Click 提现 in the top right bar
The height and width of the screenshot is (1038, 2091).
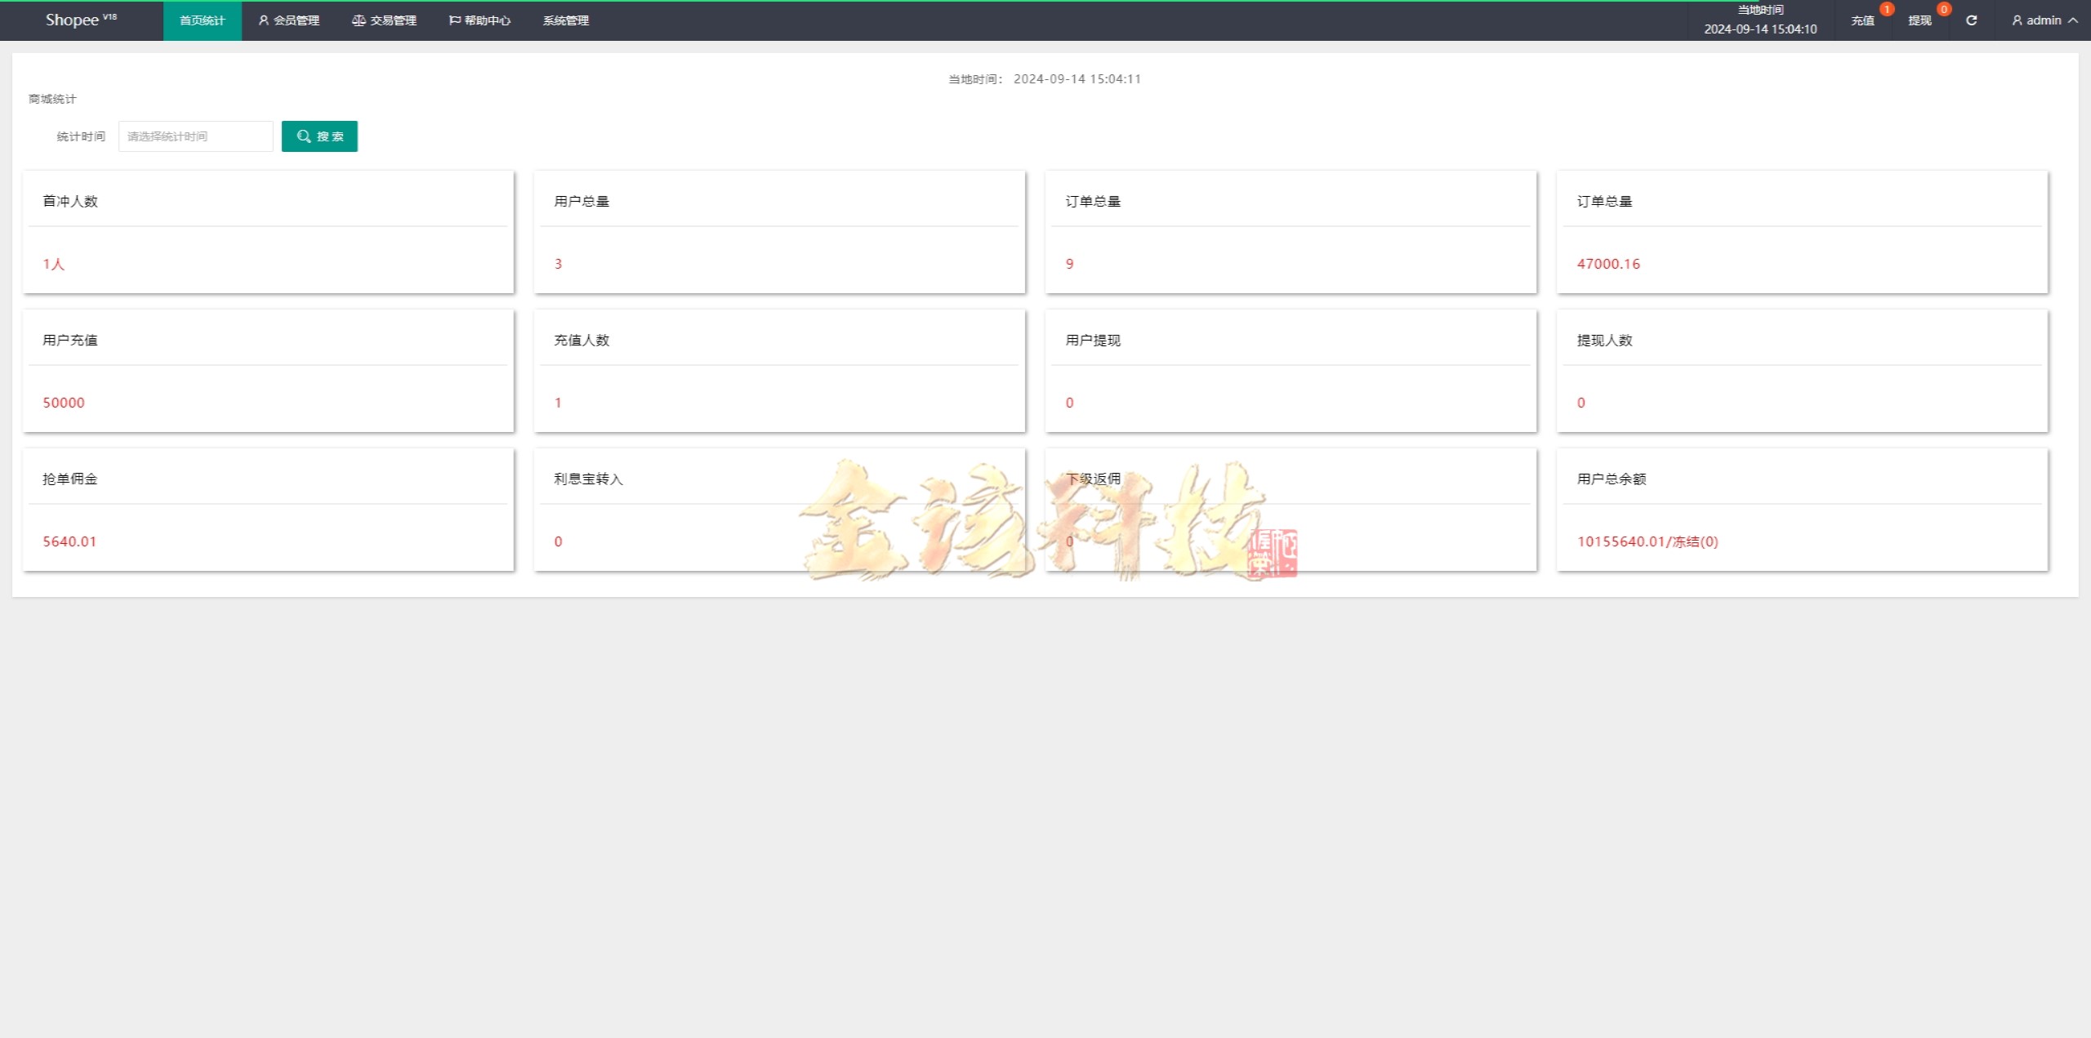point(1921,20)
